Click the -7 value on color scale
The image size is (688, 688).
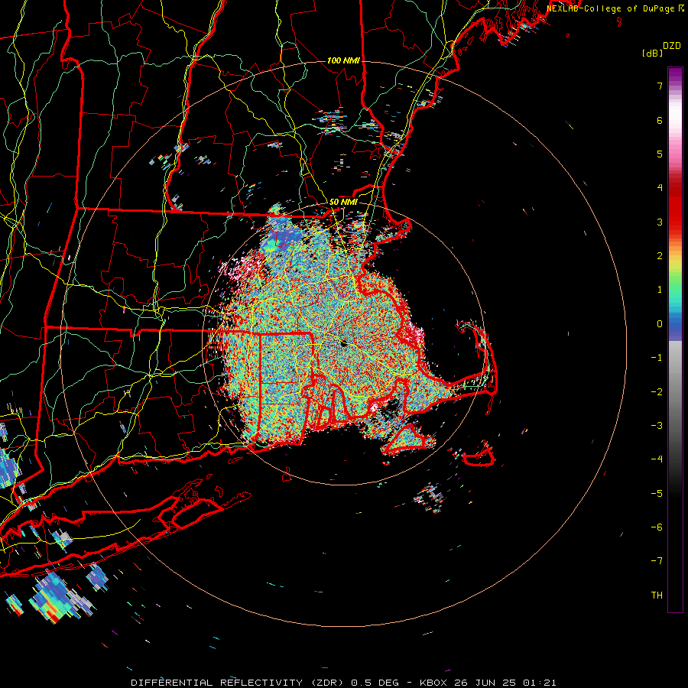point(657,561)
